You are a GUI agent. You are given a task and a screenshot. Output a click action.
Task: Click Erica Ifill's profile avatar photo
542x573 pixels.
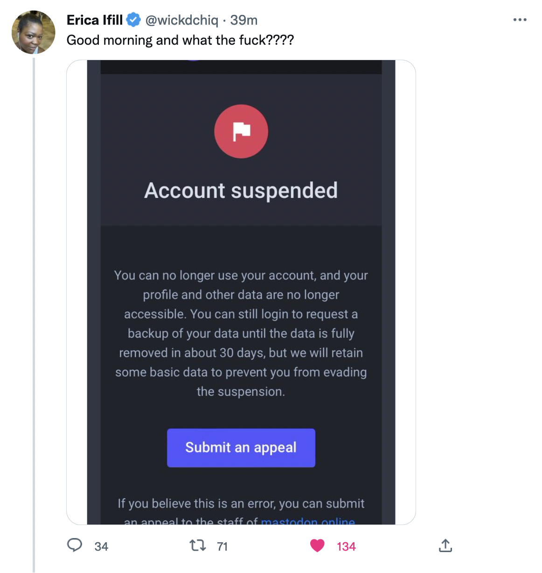point(33,32)
